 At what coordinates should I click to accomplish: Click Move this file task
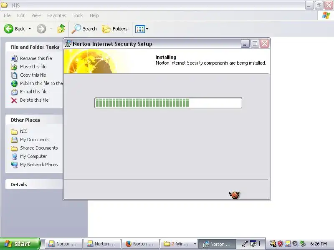(x=33, y=67)
